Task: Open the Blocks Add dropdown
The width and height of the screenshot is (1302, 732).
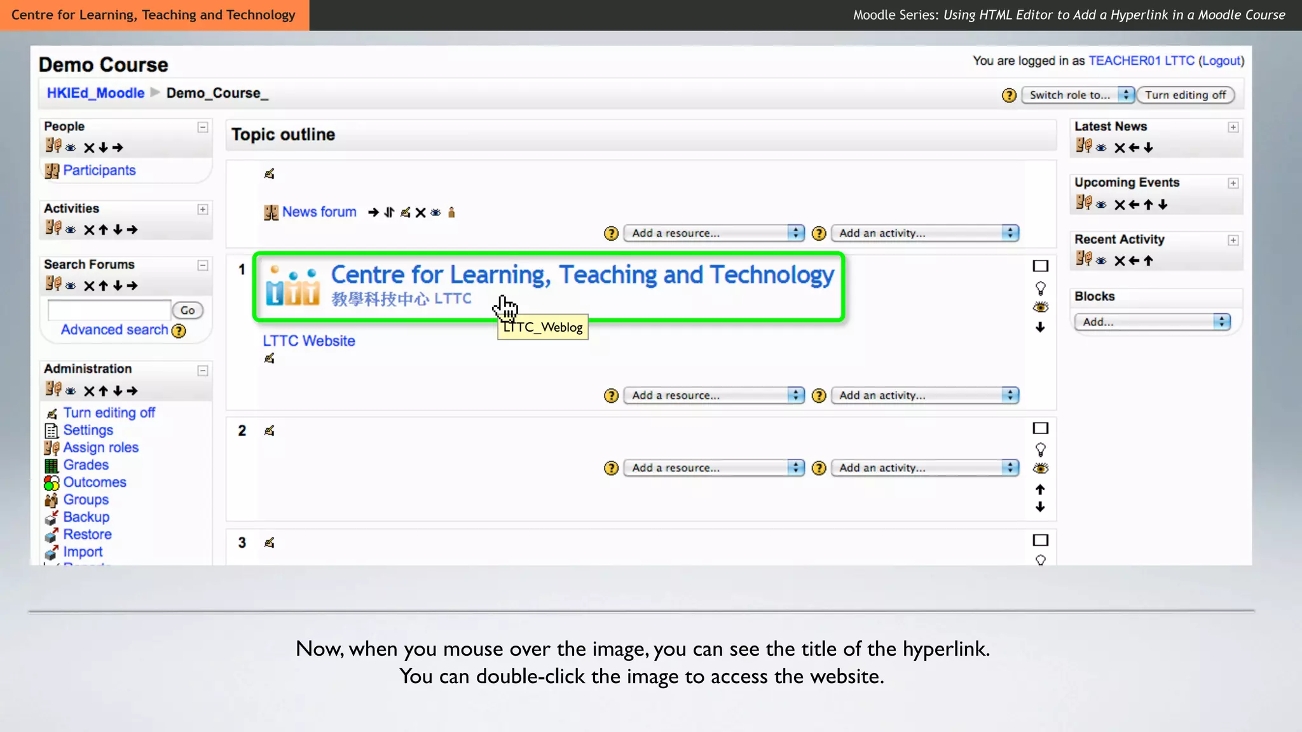Action: pos(1152,322)
